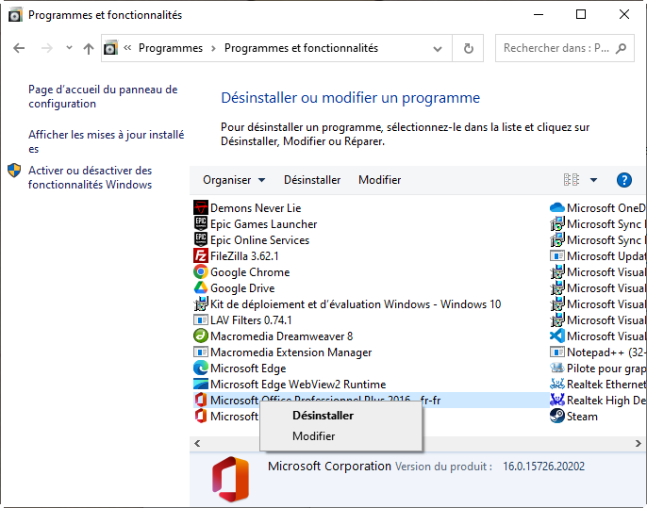Open help with the blue question mark
Viewport: 647px width, 508px height.
(623, 180)
